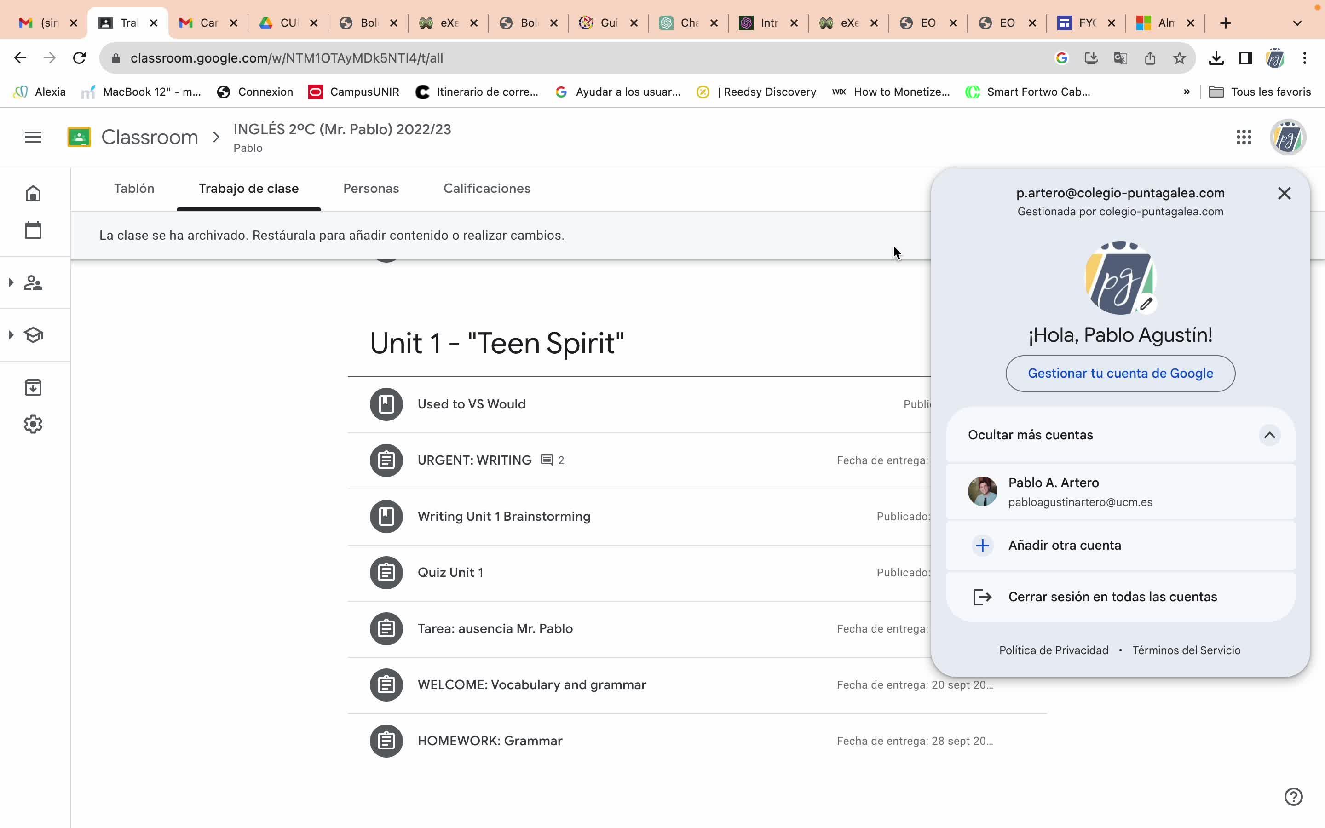Open the Quiz Unit 1 assignment
This screenshot has width=1325, height=828.
[x=450, y=573]
